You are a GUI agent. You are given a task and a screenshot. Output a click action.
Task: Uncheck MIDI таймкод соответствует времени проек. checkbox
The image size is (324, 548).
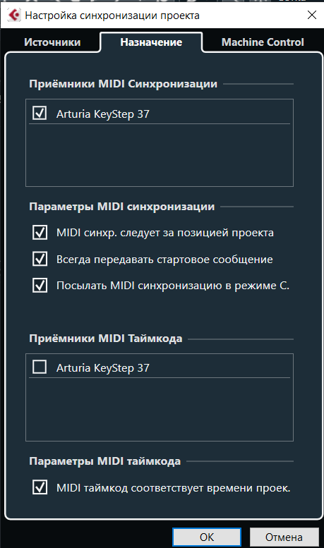(40, 487)
